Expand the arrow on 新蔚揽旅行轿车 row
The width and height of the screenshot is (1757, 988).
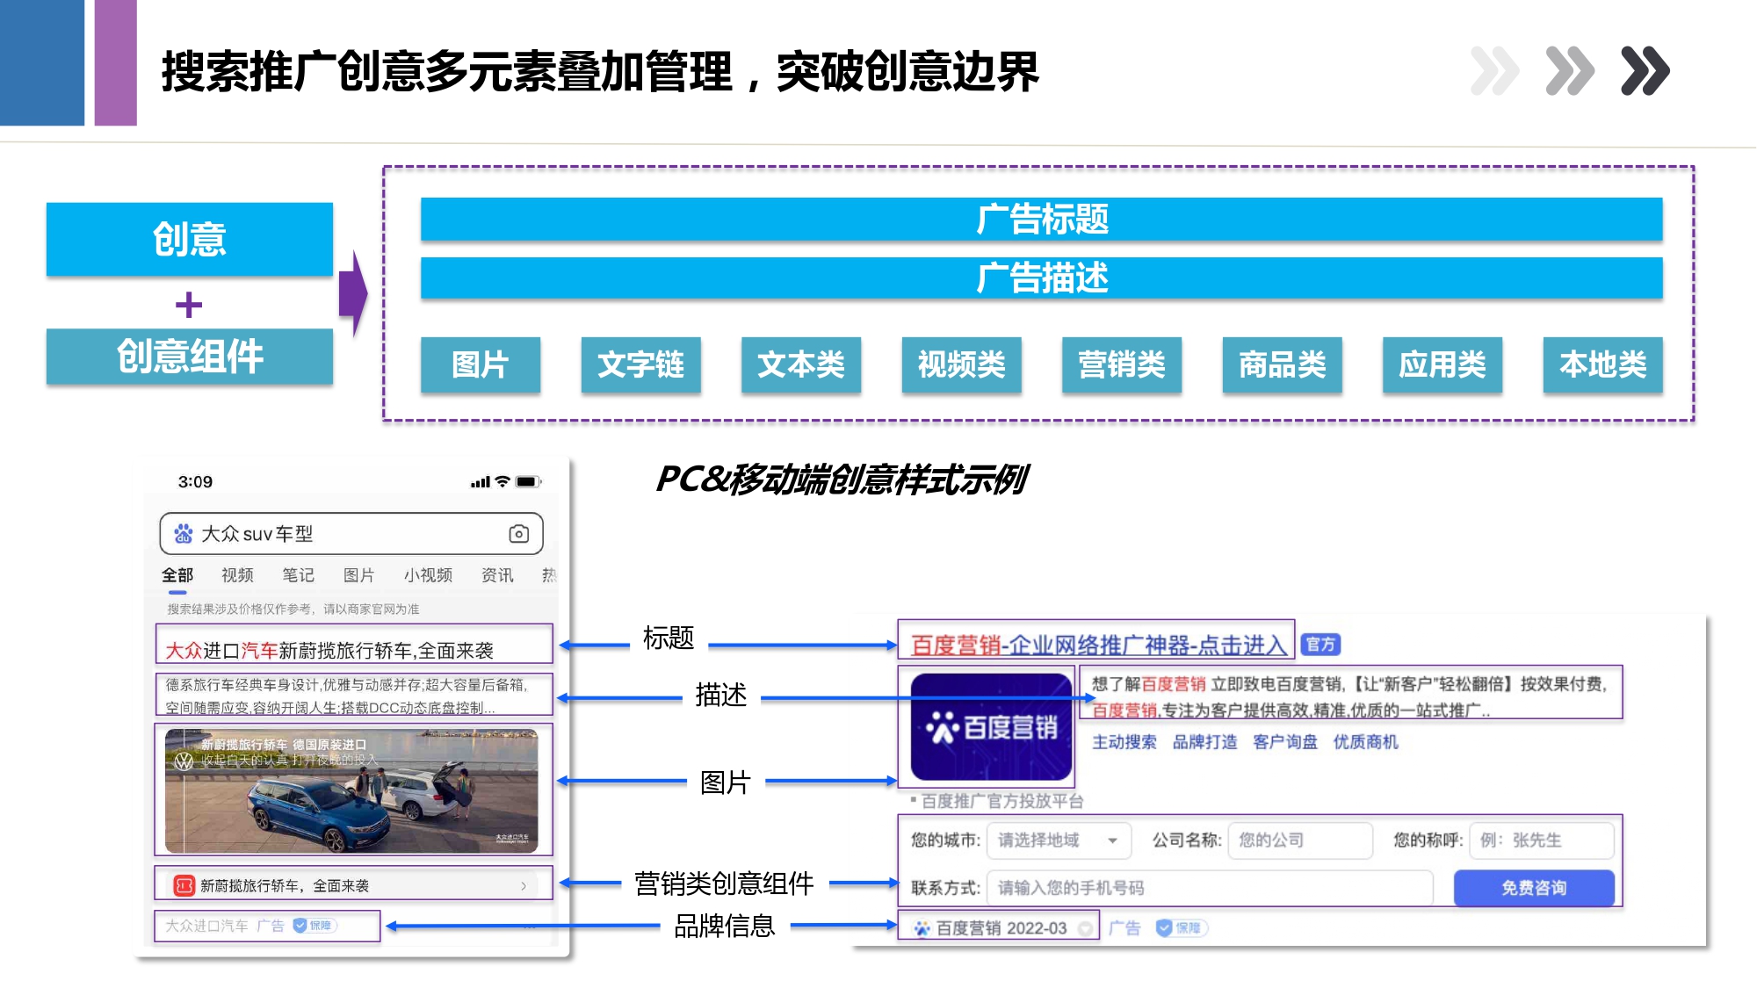[x=524, y=885]
